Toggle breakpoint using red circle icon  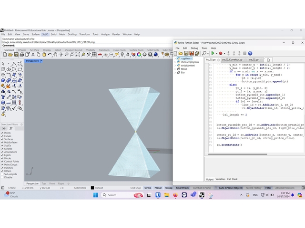coord(221,53)
